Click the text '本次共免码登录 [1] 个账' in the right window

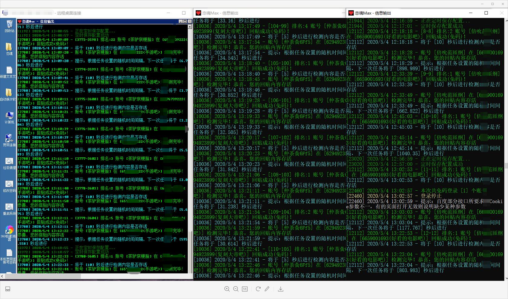[453, 190]
